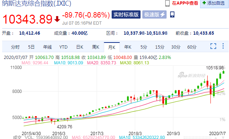This screenshot has width=229, height=139.
Task: Click the 2018/3 date axis label
Action: [135, 134]
